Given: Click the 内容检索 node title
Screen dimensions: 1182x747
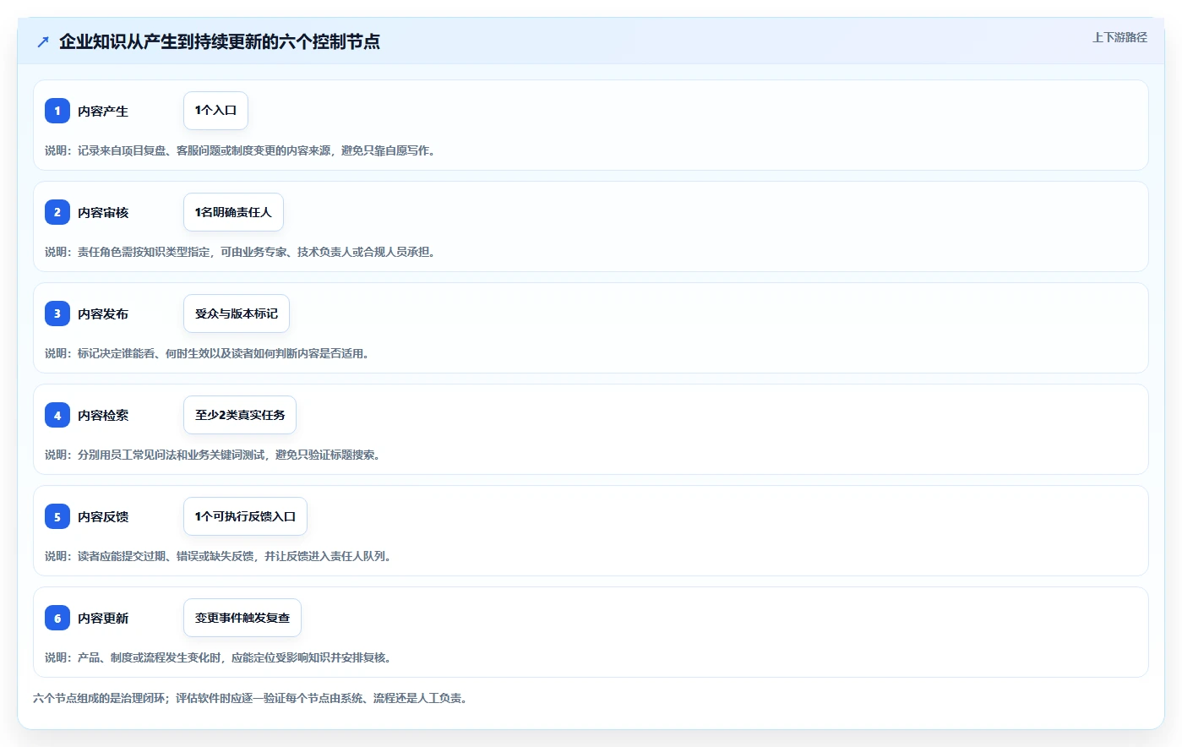Looking at the screenshot, I should (103, 415).
